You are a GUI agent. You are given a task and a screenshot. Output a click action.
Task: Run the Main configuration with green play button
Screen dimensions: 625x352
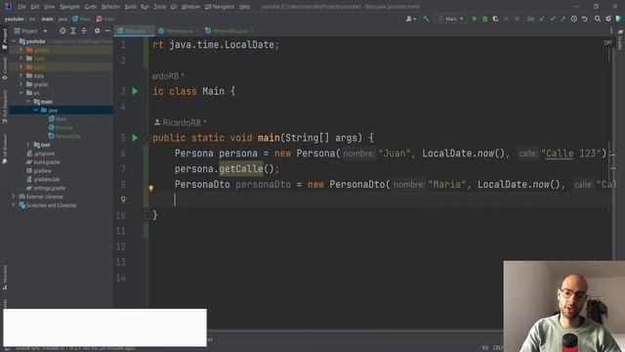click(x=474, y=19)
